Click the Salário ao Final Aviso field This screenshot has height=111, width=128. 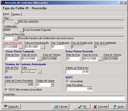pos(77,72)
